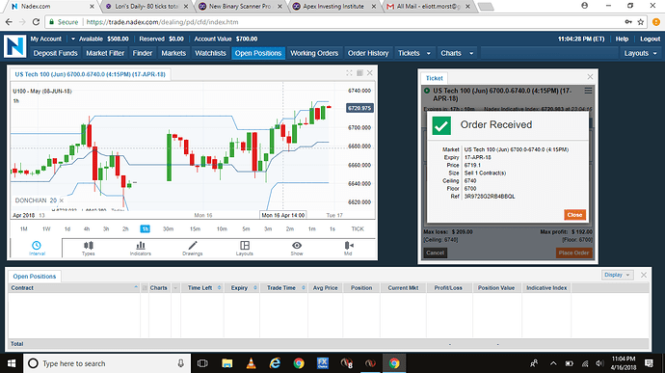Screen dimensions: 665x373
Task: Click the Mid price icon
Action: tap(349, 245)
